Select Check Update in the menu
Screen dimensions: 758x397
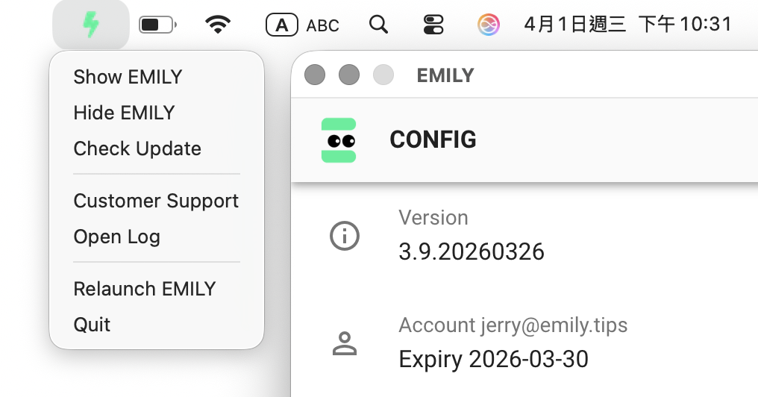tap(137, 149)
